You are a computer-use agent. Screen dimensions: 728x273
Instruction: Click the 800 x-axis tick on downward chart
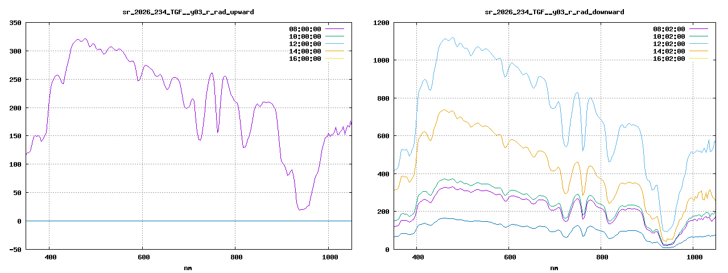coord(602,258)
